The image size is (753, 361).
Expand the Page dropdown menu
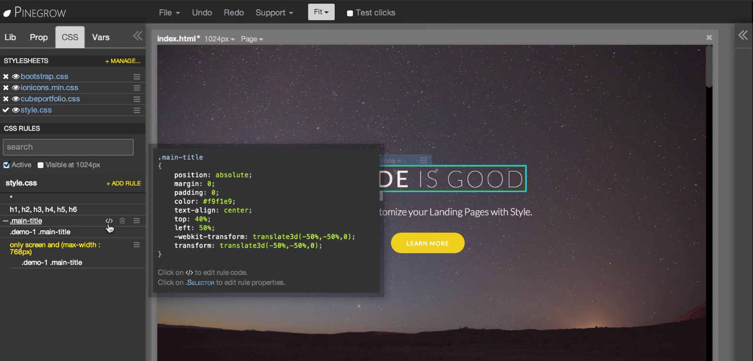point(252,39)
